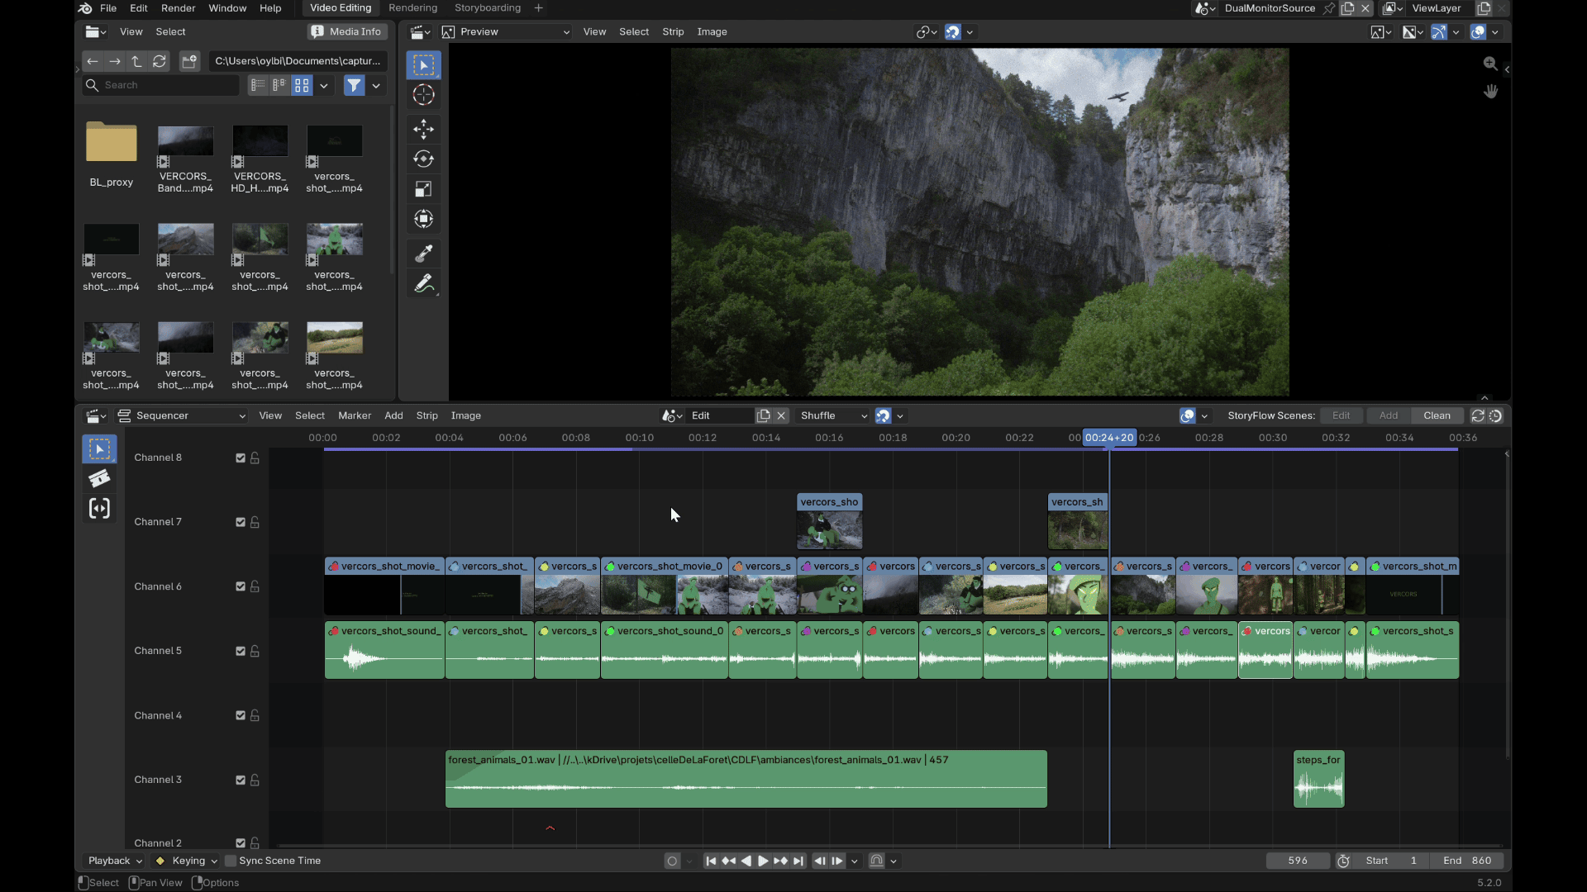Image resolution: width=1587 pixels, height=892 pixels.
Task: Choose the Annotate pencil tool
Action: click(x=423, y=284)
